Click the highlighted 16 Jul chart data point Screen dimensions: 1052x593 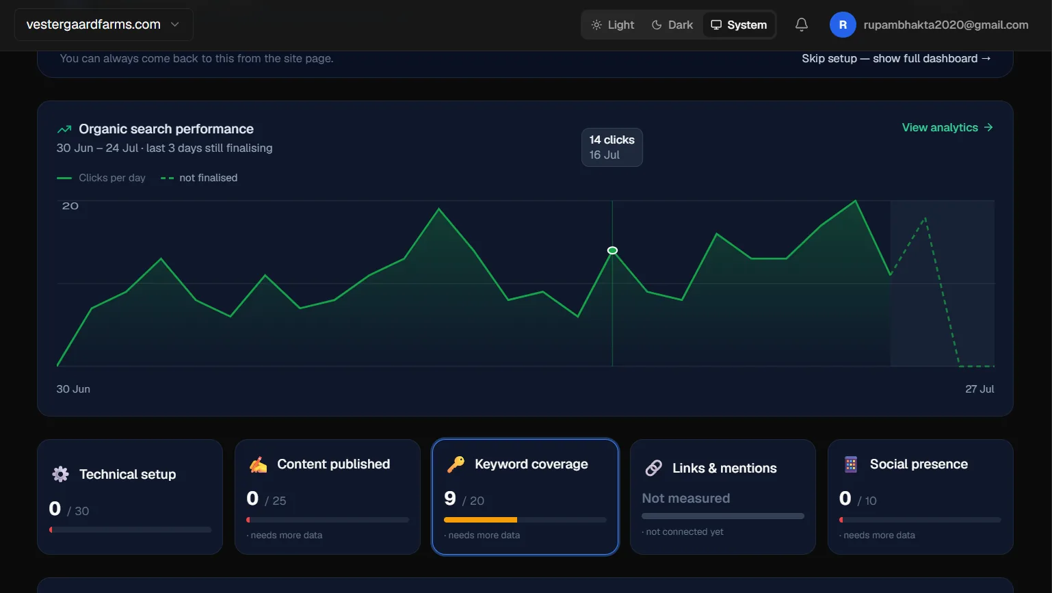click(x=612, y=250)
